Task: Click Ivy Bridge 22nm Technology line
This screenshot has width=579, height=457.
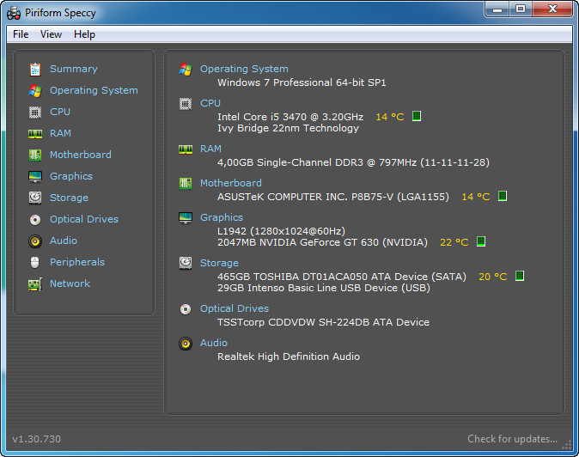Action: pyautogui.click(x=288, y=129)
